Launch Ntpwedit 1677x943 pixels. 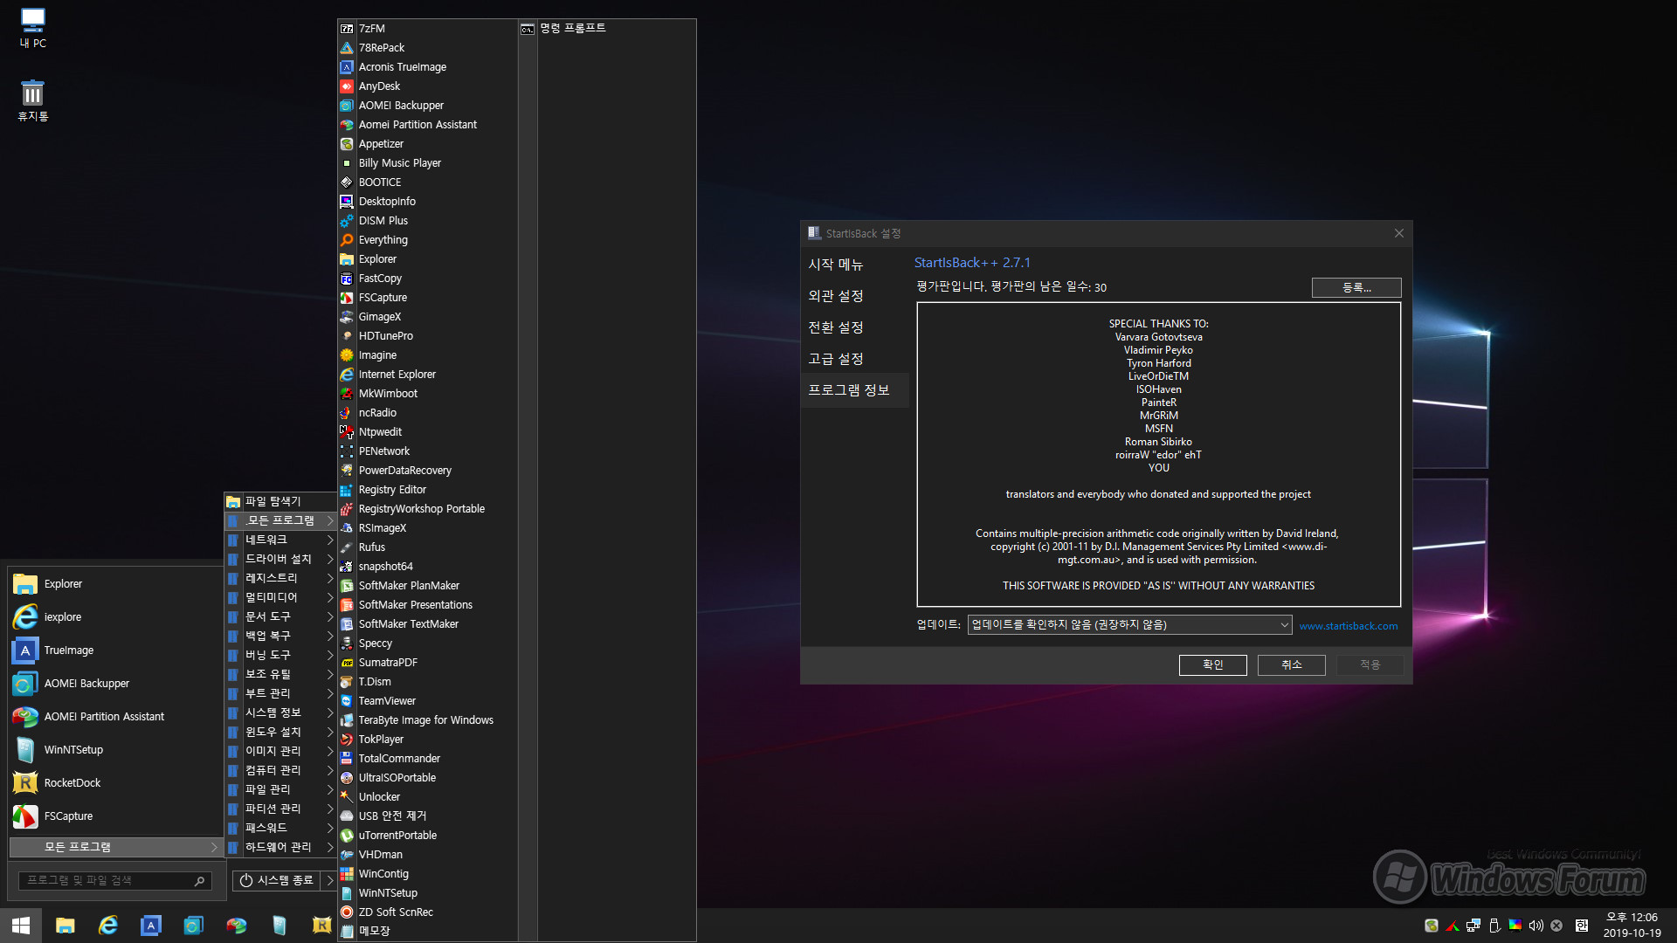click(x=428, y=431)
